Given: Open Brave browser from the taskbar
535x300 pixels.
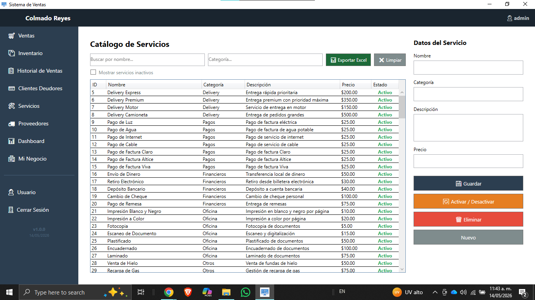Looking at the screenshot, I should point(188,292).
